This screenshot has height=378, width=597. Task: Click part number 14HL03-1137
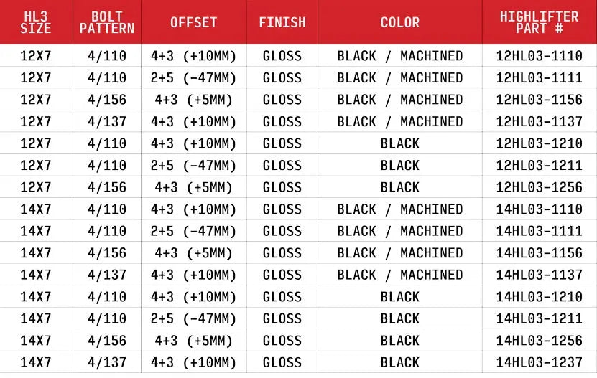click(540, 275)
